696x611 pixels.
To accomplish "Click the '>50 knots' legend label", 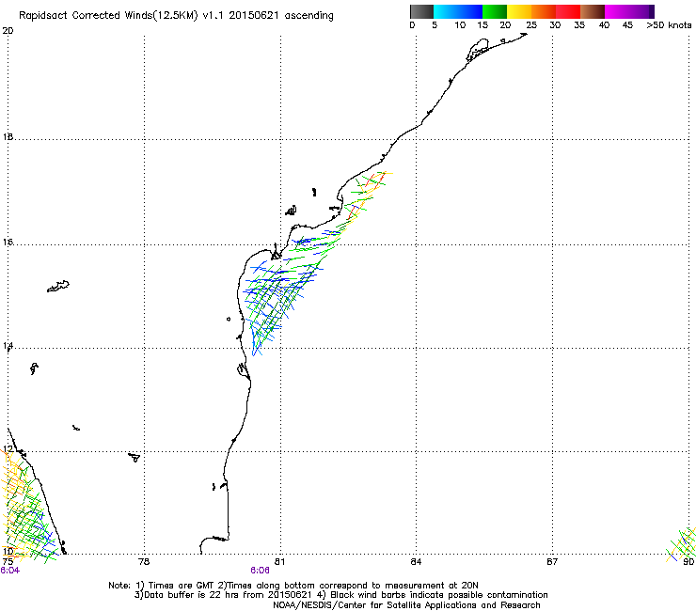I will (x=669, y=25).
